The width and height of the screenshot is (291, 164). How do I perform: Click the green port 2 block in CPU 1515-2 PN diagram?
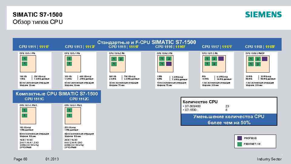[121, 59]
